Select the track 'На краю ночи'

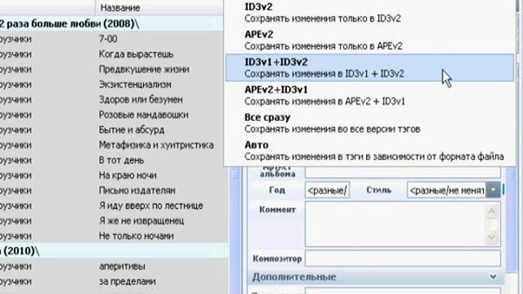tap(127, 176)
